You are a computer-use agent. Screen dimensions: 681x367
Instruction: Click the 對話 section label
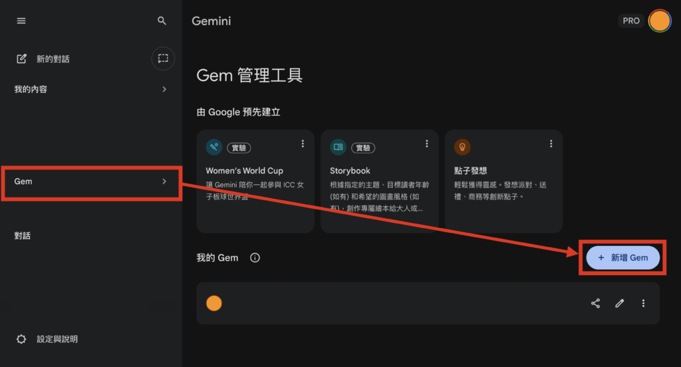pyautogui.click(x=22, y=235)
